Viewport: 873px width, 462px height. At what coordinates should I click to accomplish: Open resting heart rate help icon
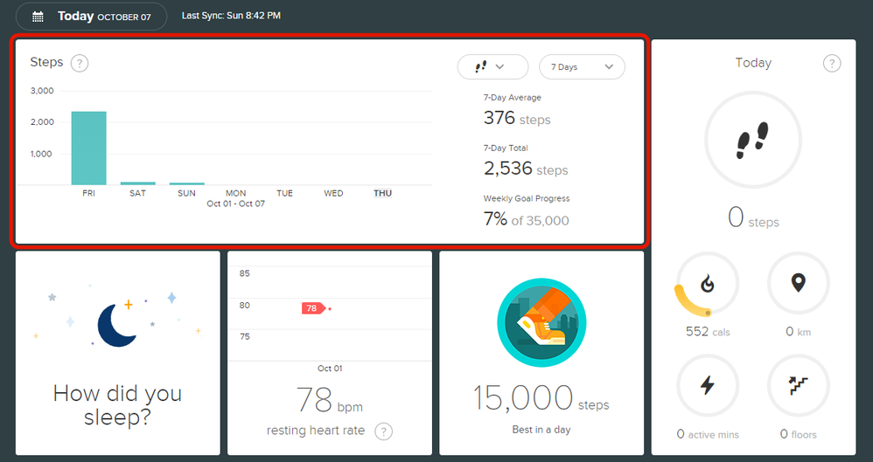click(x=383, y=431)
